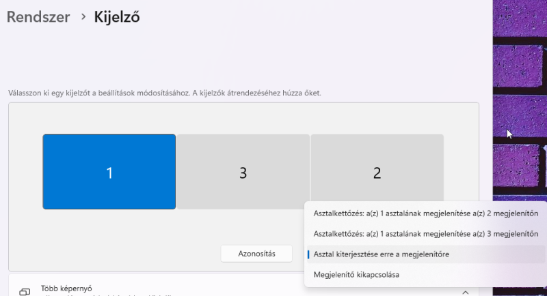Click the breadcrumb arrow between Rendszer and Kijelző
The image size is (547, 296).
83,16
